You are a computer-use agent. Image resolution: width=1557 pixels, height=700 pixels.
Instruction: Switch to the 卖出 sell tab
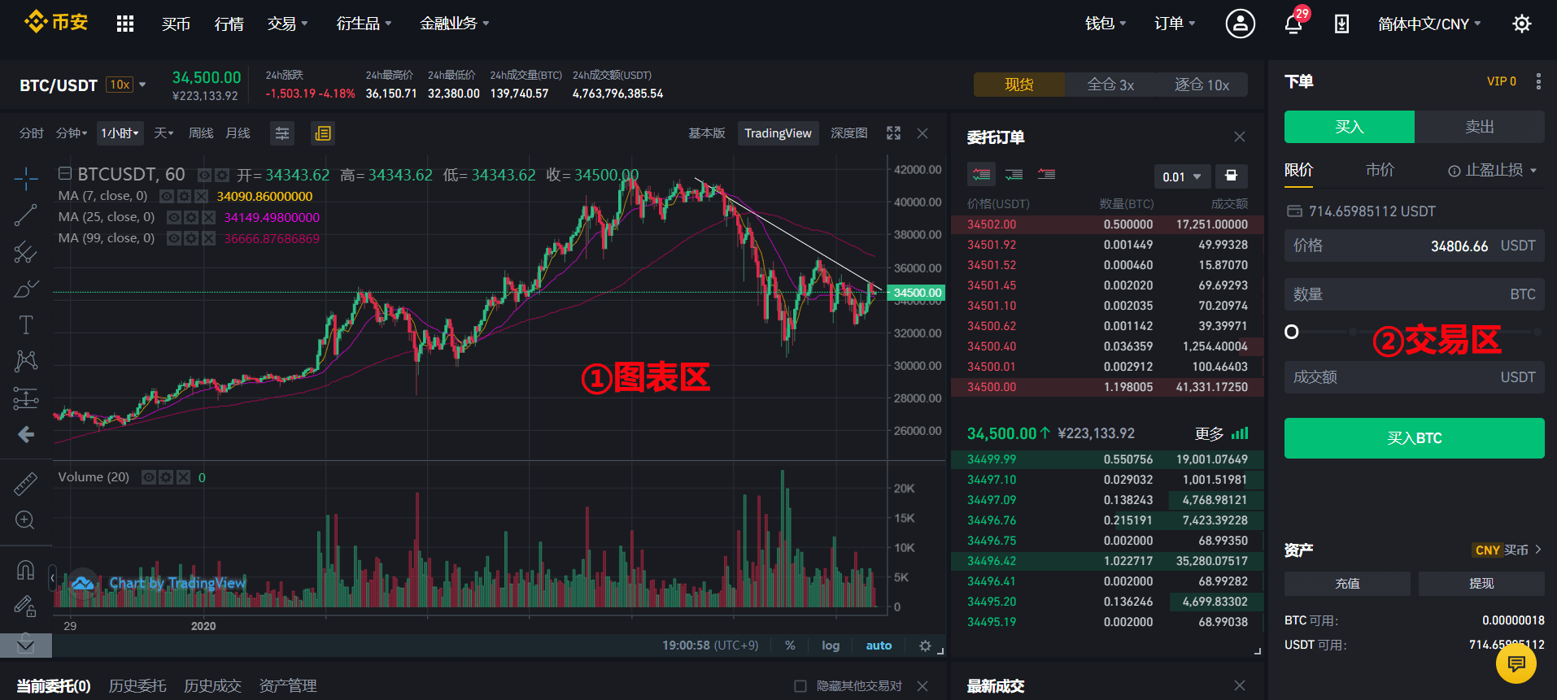[x=1480, y=127]
